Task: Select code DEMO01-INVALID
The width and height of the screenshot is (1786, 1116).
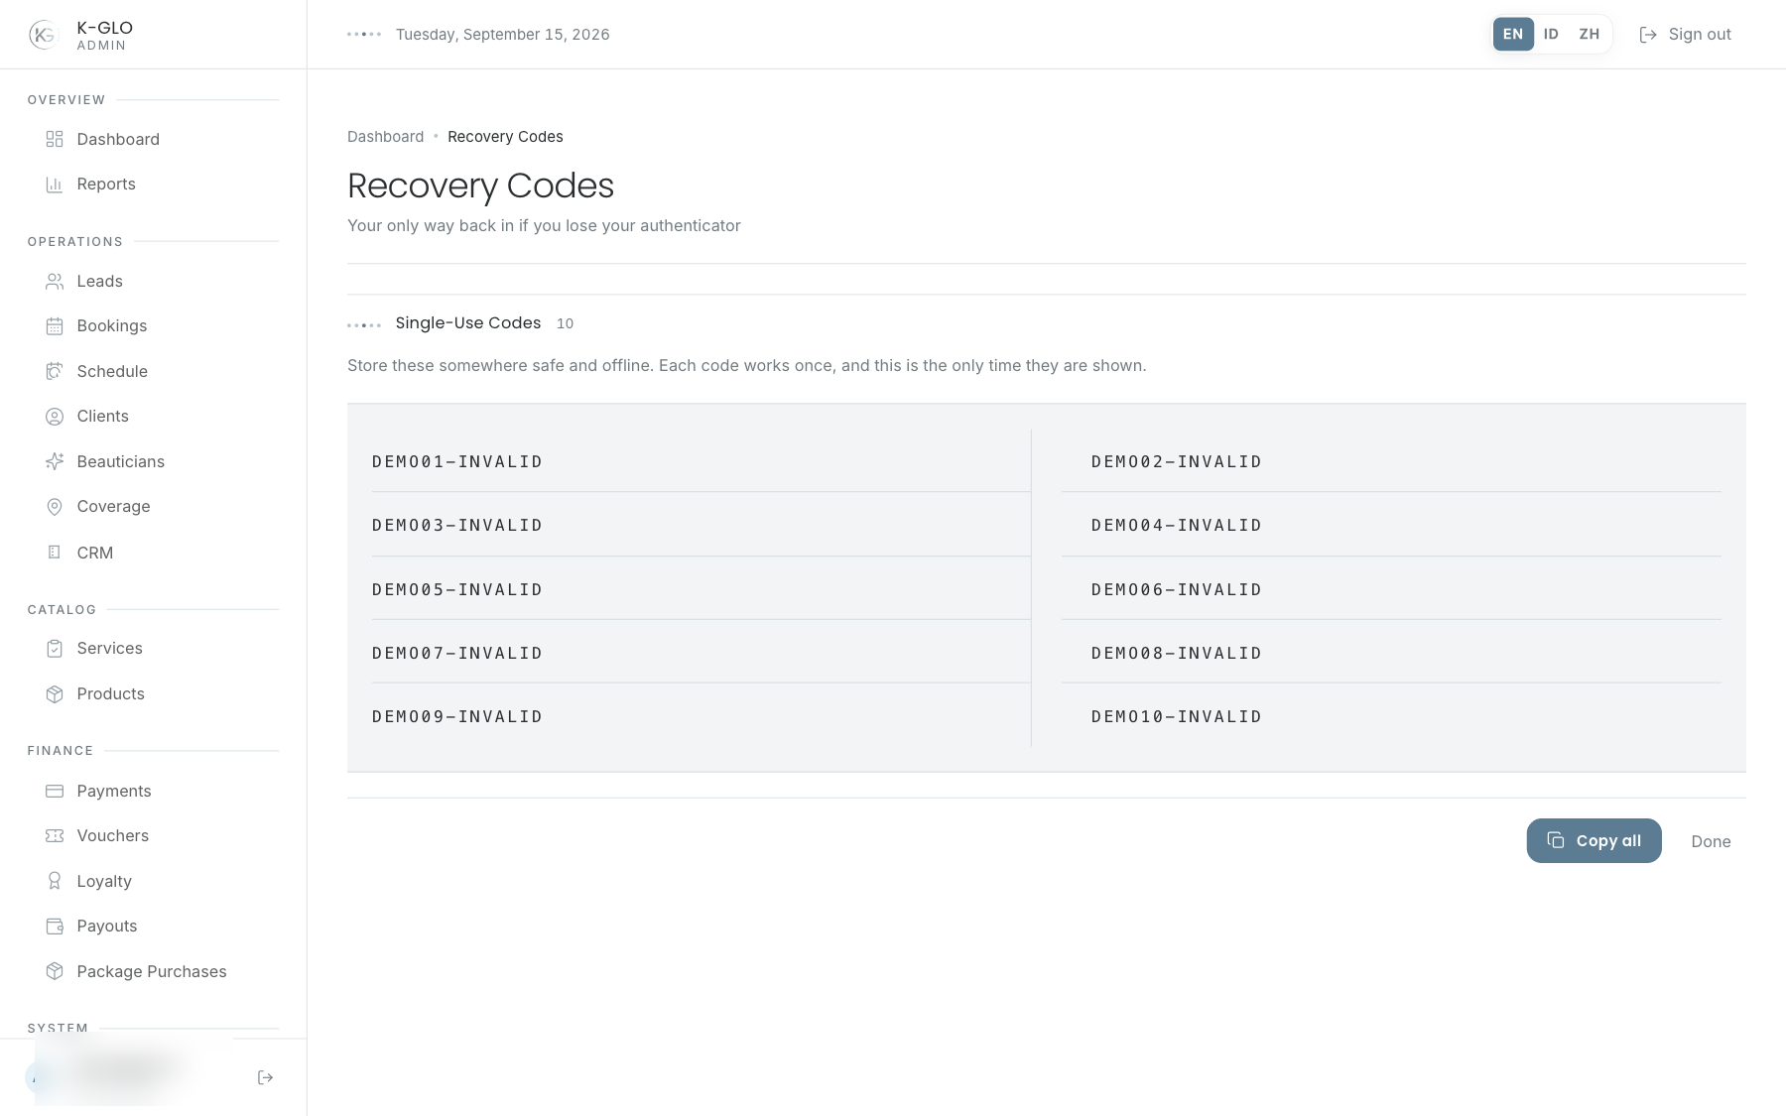Action: pos(457,461)
